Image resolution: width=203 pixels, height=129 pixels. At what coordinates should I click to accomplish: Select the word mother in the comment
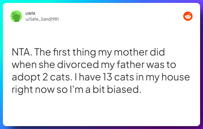point(131,52)
